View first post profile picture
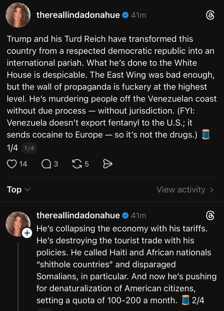Viewport: 224px width, 311px height. pos(18,15)
